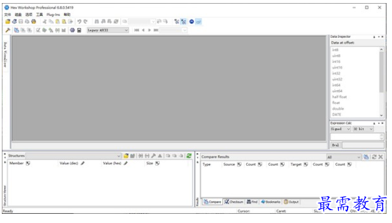Screen dimensions: 392x223
Task: Toggle the pin on Data Inspector panel
Action: click(374, 37)
